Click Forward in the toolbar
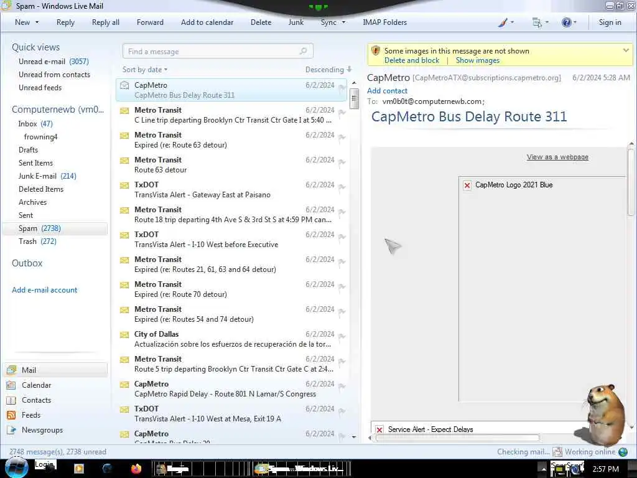 click(150, 22)
